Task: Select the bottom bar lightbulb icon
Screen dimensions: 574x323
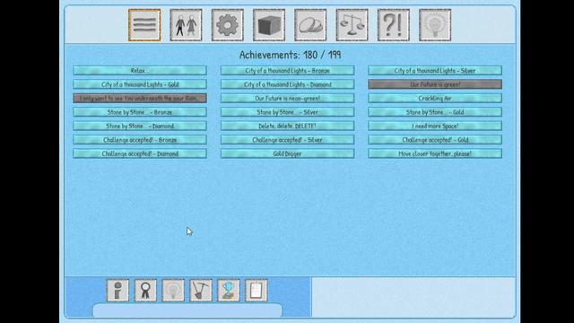Action: tap(173, 291)
